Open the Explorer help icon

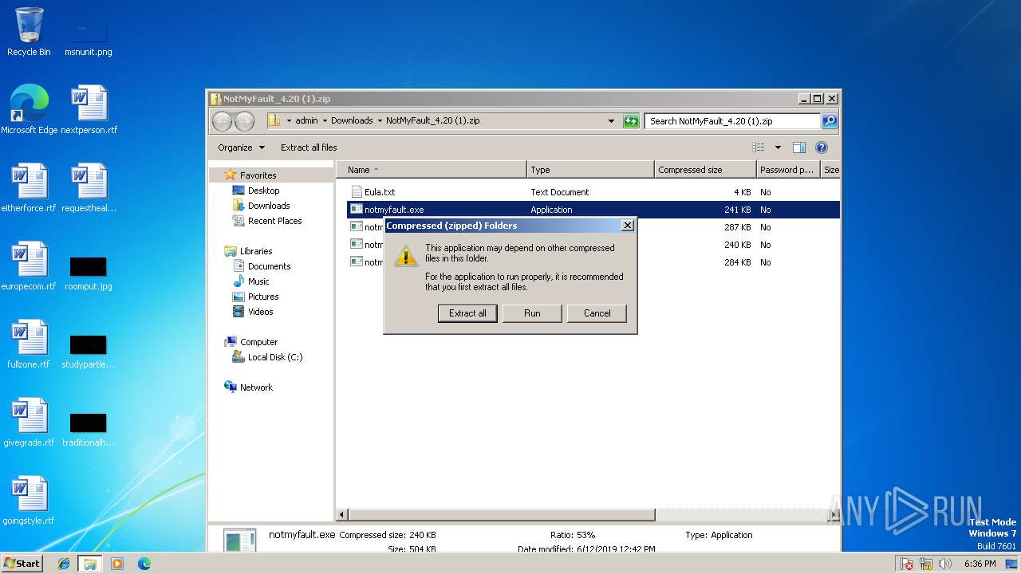click(x=822, y=147)
